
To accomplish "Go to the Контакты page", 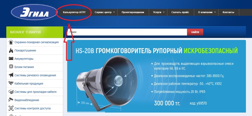I will (x=228, y=12).
